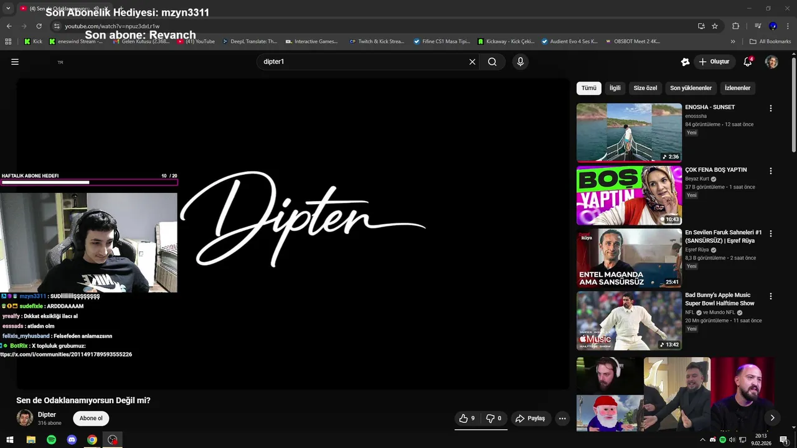
Task: Select the Tümü filter chip
Action: (x=589, y=88)
